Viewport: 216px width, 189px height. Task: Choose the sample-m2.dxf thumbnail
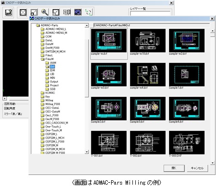[x=187, y=41]
